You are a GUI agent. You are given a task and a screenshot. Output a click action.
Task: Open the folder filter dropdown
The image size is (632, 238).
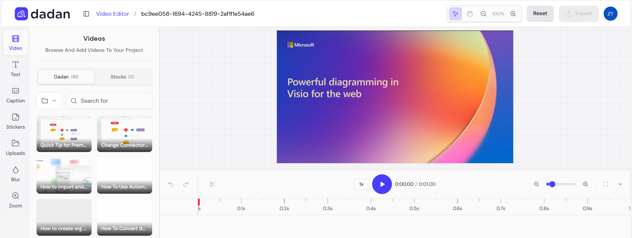[x=49, y=101]
